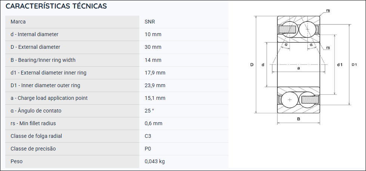Click the C3 clearance class value
The height and width of the screenshot is (171, 366).
point(148,136)
